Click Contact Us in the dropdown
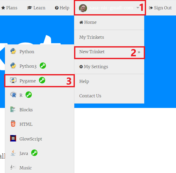Screen dimensions: 176x173 coord(109,96)
